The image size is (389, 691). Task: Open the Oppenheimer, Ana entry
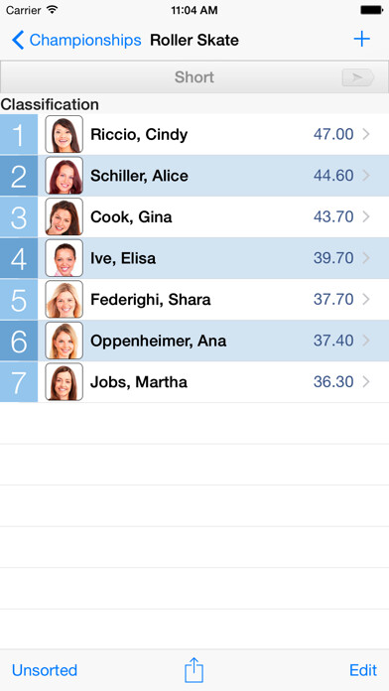pos(194,341)
